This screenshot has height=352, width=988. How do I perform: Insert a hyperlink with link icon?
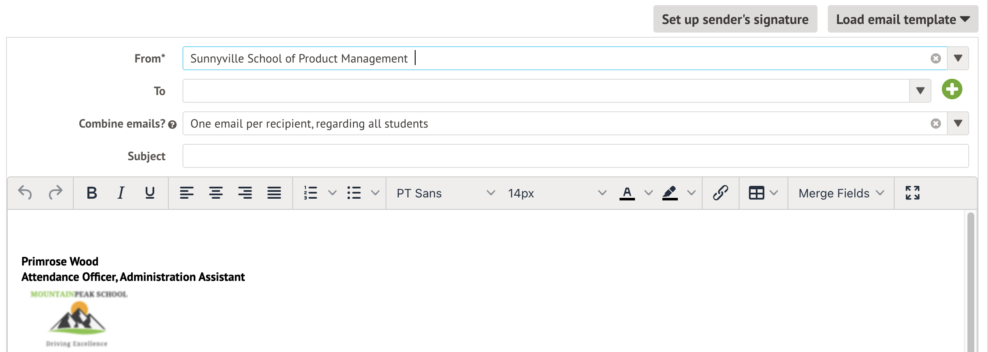click(720, 193)
